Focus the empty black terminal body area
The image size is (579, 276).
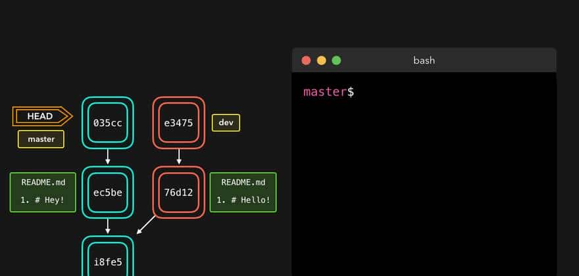[x=424, y=191]
